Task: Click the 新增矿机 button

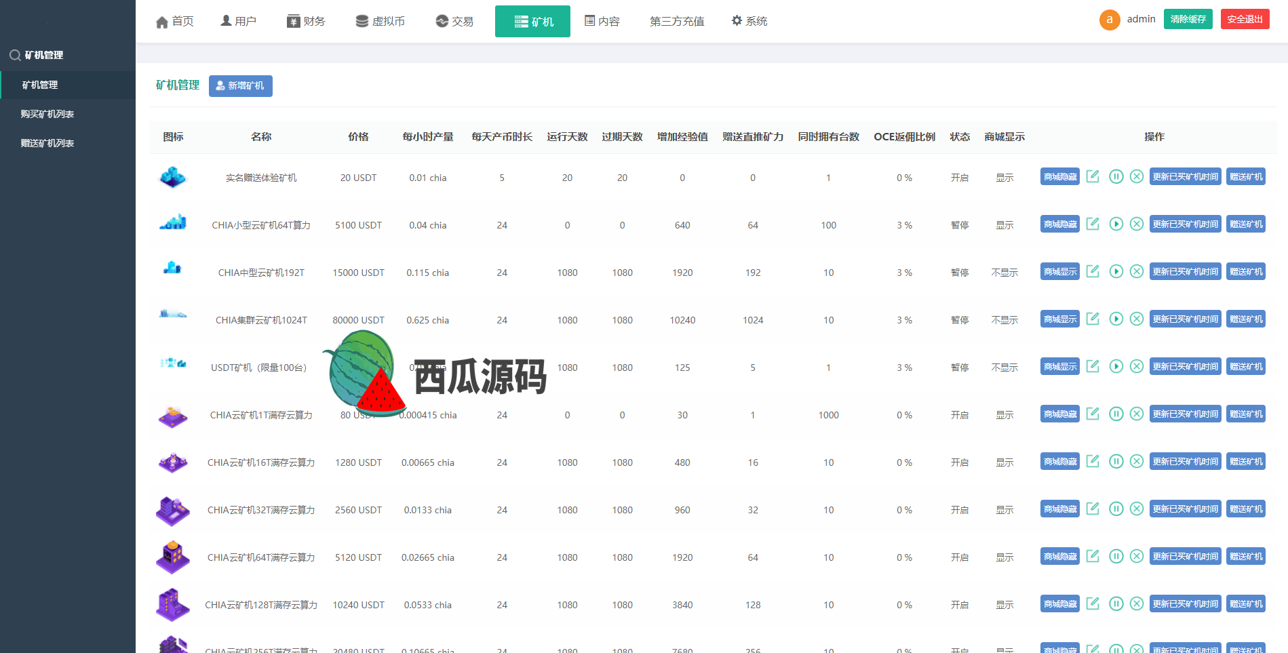Action: tap(241, 86)
